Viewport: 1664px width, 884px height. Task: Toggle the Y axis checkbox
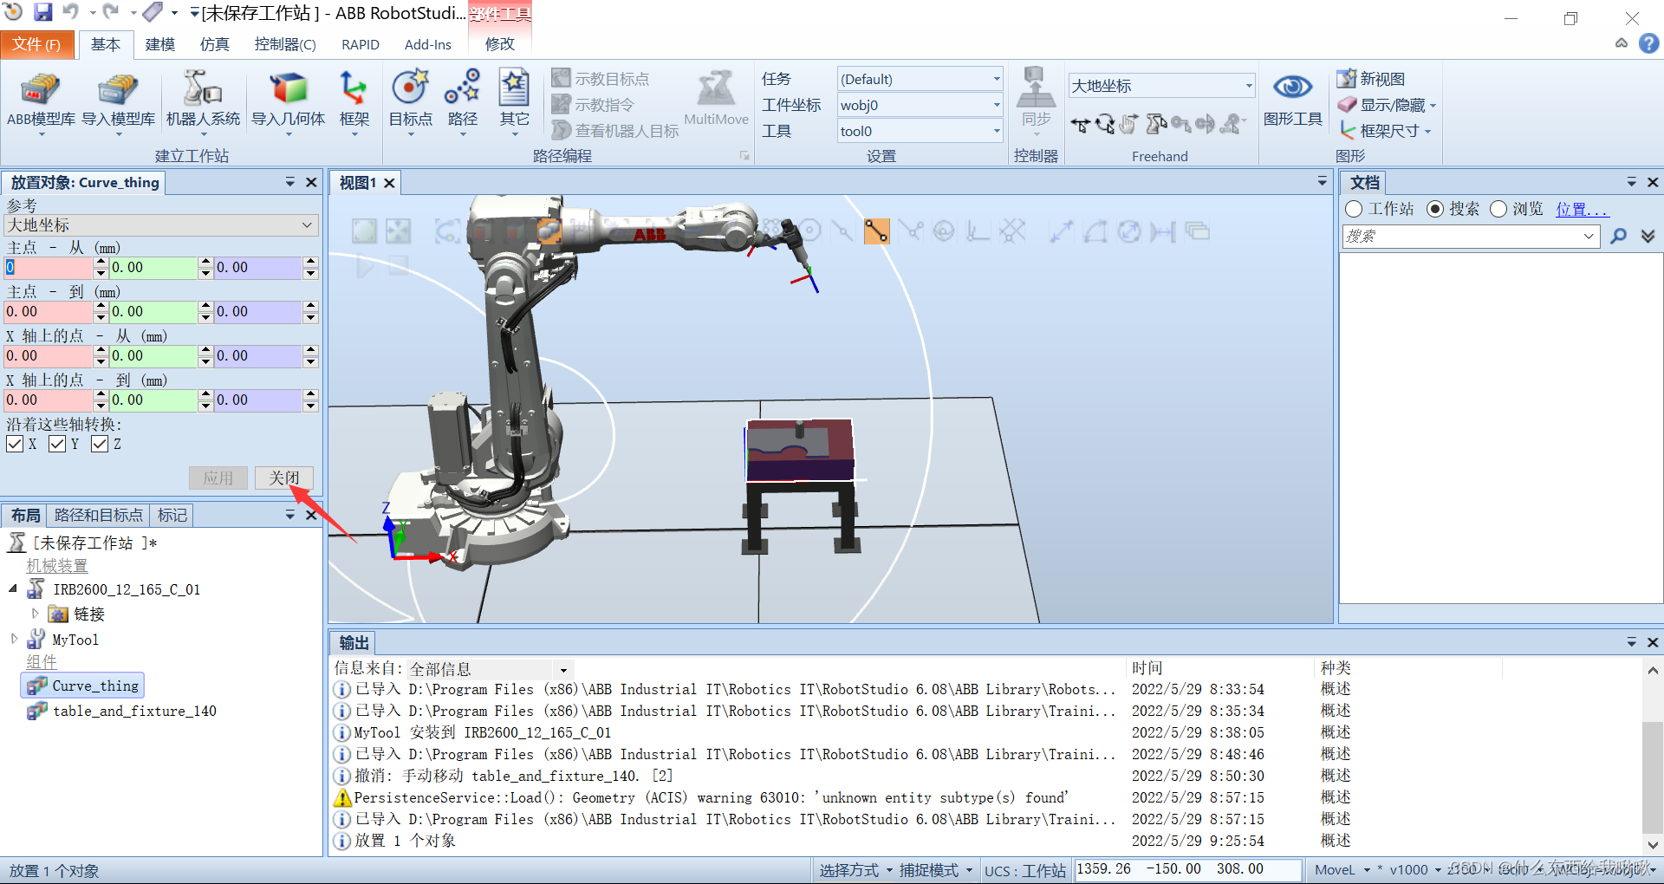[57, 444]
